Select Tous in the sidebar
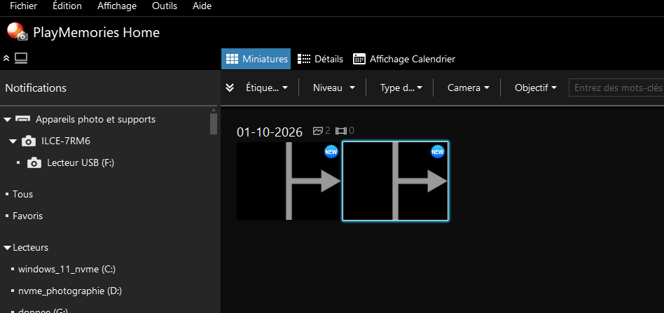 pos(23,195)
